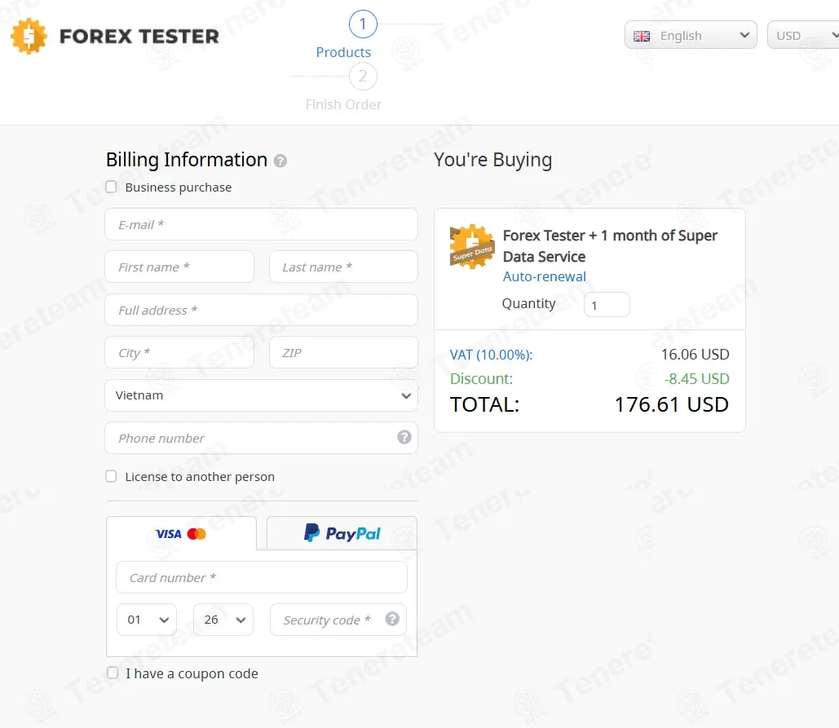Click the step 2 Finish Order circle

[363, 77]
